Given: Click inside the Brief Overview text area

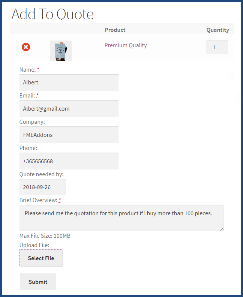Looking at the screenshot, I should coord(121,218).
